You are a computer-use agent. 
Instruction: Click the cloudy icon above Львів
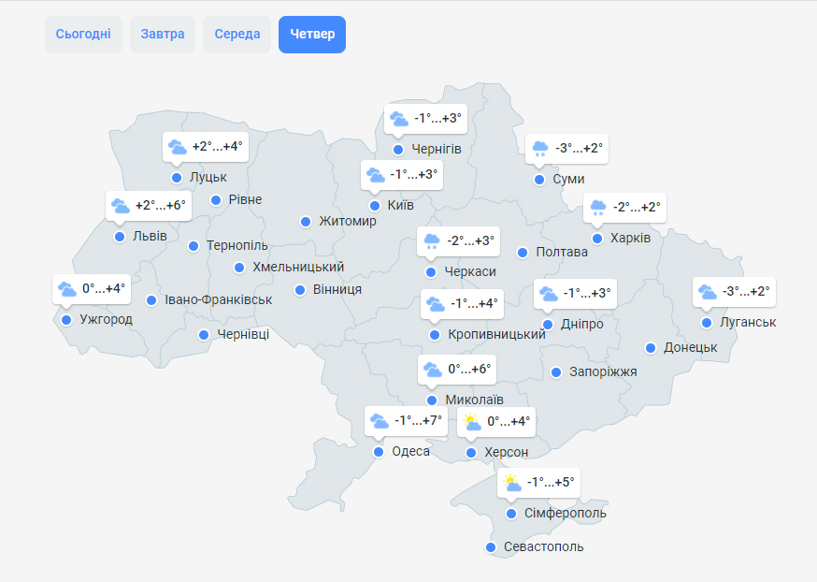pyautogui.click(x=121, y=206)
